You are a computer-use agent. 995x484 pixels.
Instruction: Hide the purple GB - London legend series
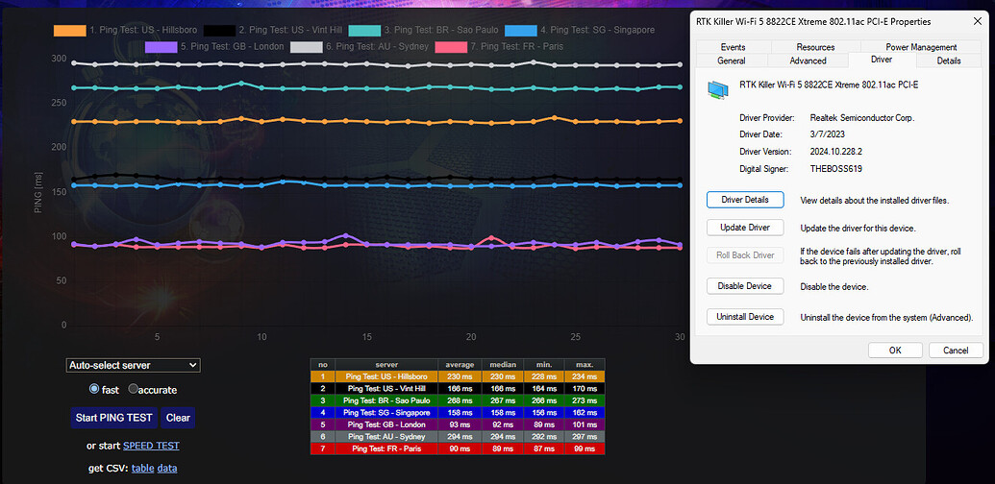(x=160, y=46)
